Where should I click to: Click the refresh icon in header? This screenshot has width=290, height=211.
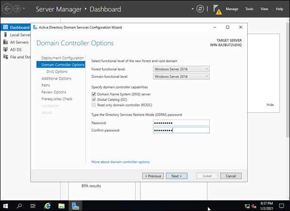[x=200, y=9]
